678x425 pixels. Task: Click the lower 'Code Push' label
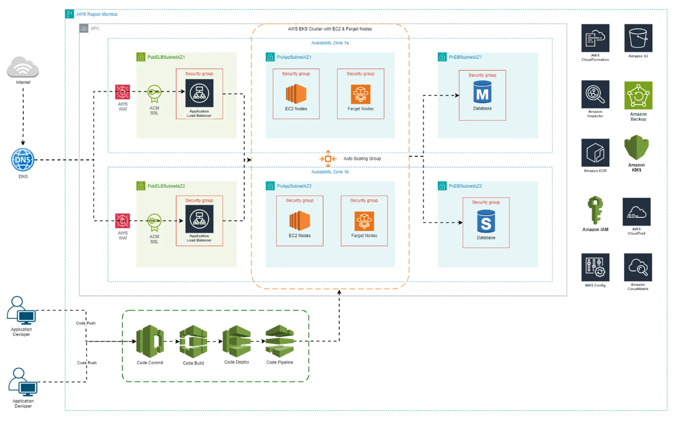pyautogui.click(x=87, y=363)
